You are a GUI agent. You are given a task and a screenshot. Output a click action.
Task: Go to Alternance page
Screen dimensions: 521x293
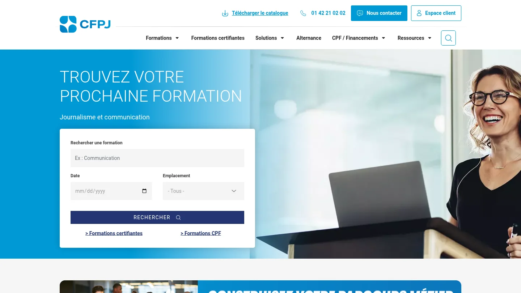point(309,38)
